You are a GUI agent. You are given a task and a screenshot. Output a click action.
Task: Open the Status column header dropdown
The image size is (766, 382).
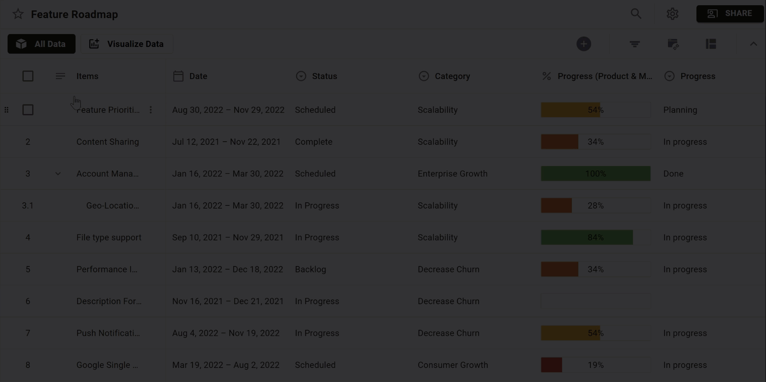click(301, 76)
